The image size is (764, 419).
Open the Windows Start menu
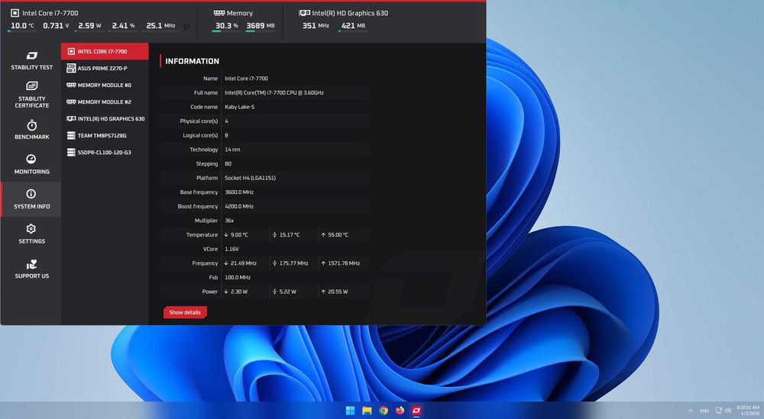click(x=351, y=411)
